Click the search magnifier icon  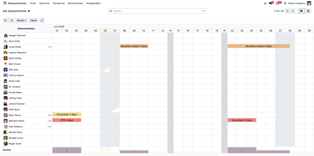[111, 11]
